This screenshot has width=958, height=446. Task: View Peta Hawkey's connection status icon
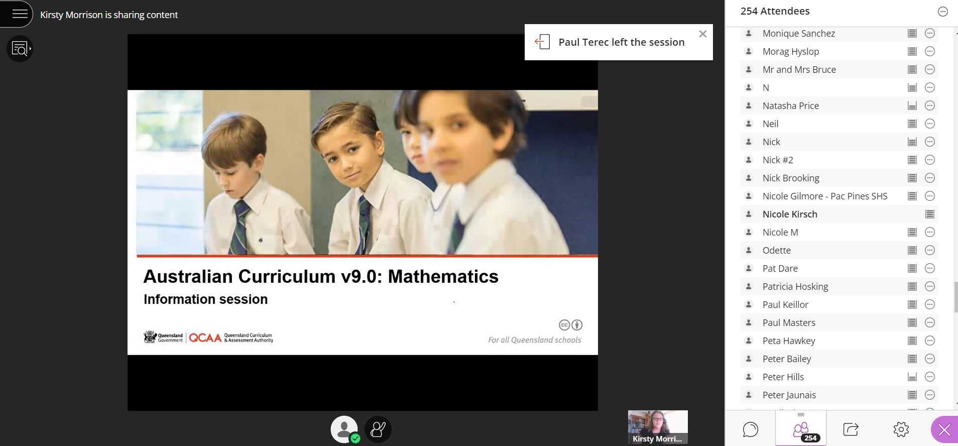912,341
